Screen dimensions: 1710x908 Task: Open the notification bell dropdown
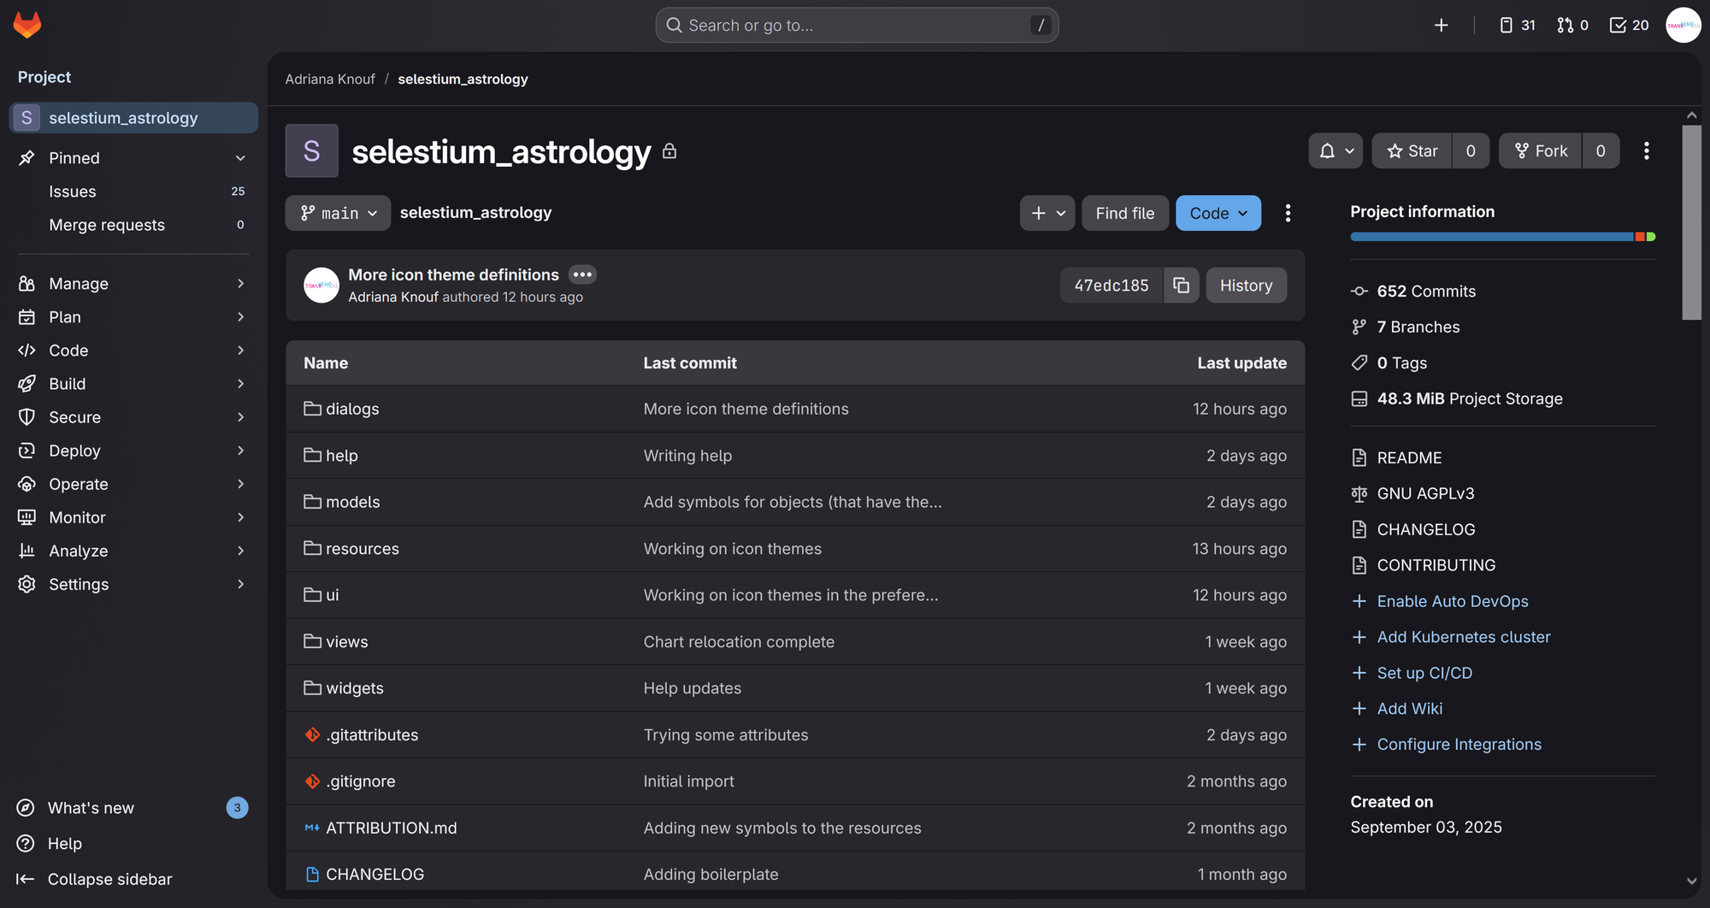(1335, 151)
